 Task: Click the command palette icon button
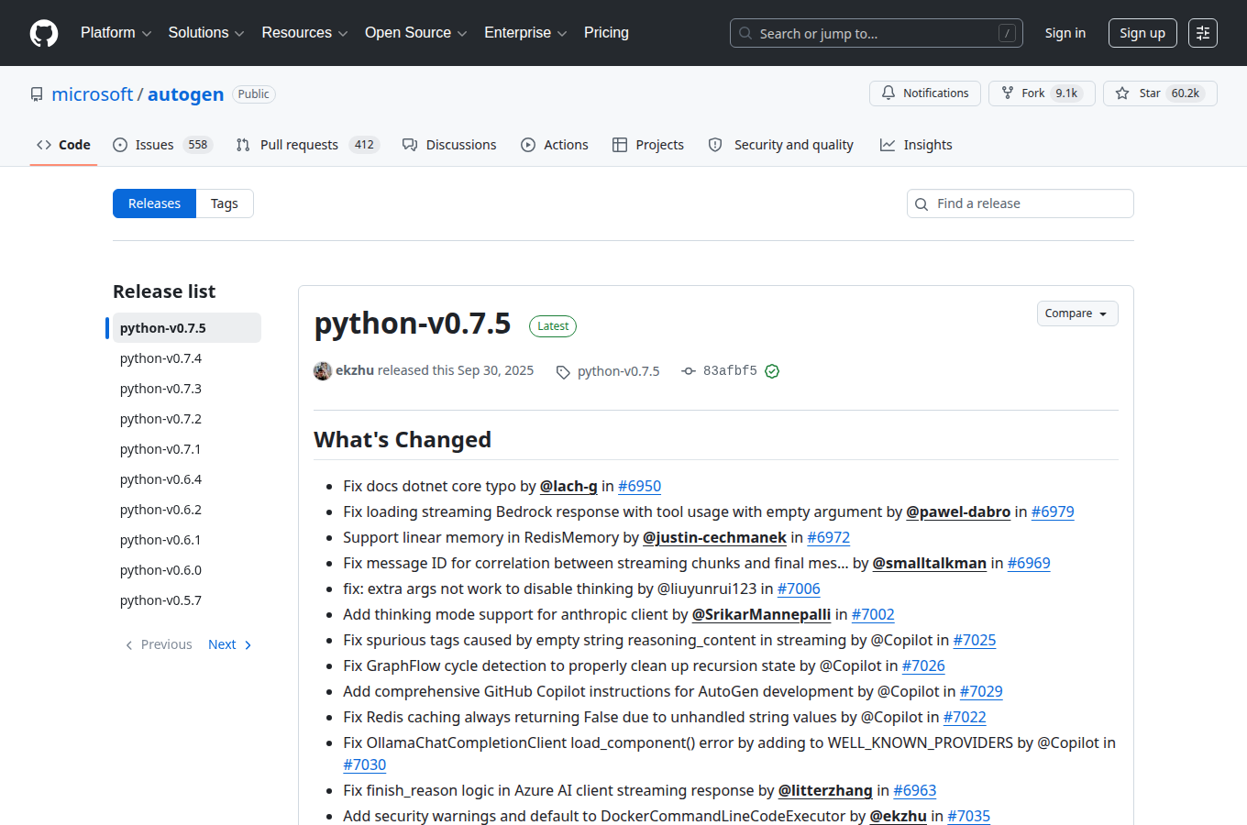(1203, 33)
